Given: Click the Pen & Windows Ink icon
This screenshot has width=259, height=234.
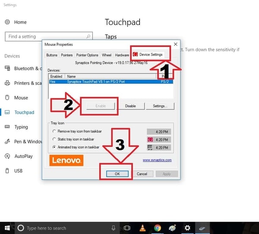Looking at the screenshot, I should pyautogui.click(x=7, y=141).
